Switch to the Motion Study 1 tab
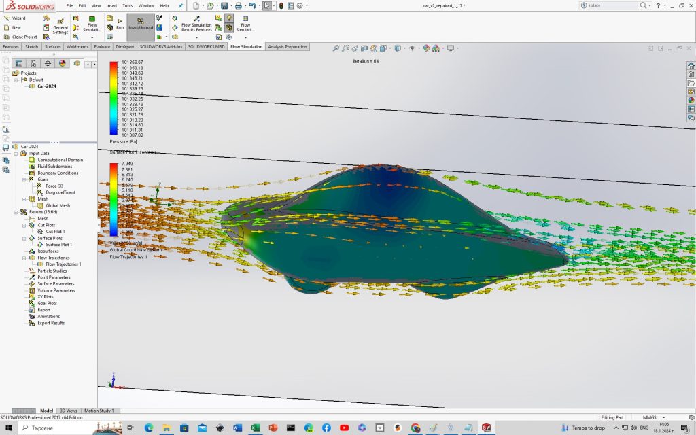The width and height of the screenshot is (696, 435). coord(99,411)
